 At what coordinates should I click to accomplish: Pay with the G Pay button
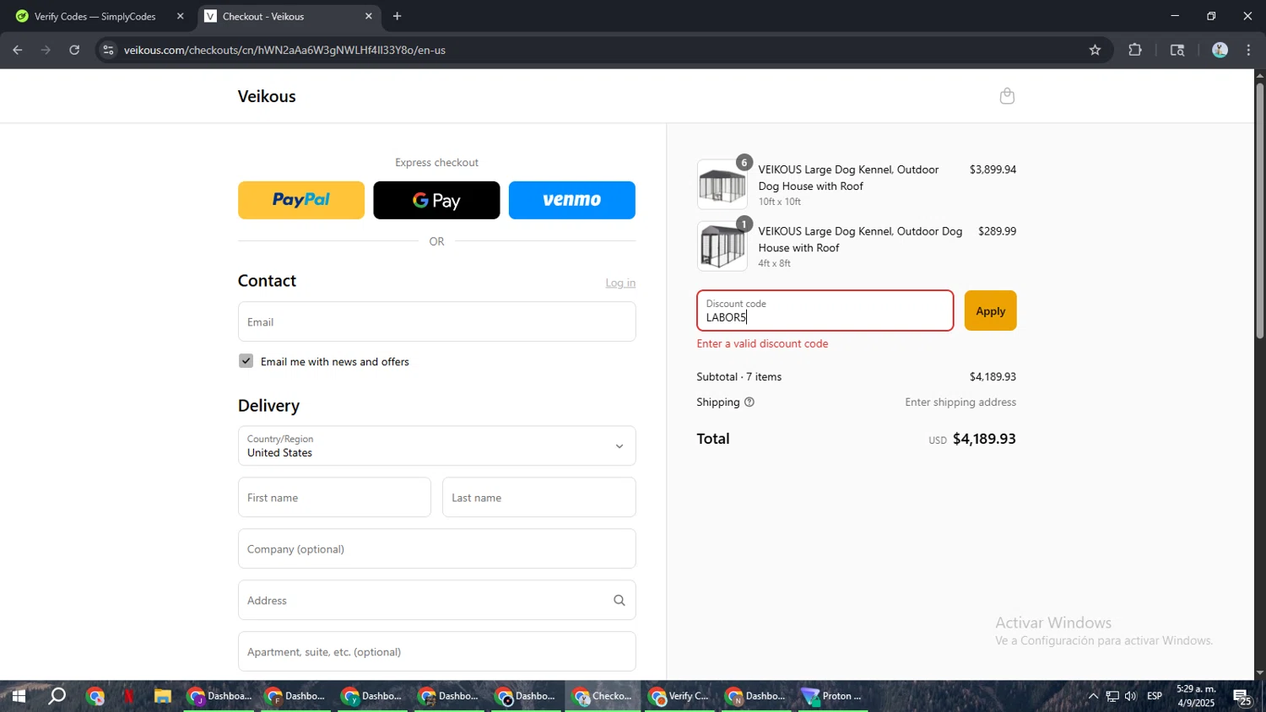[x=436, y=200]
